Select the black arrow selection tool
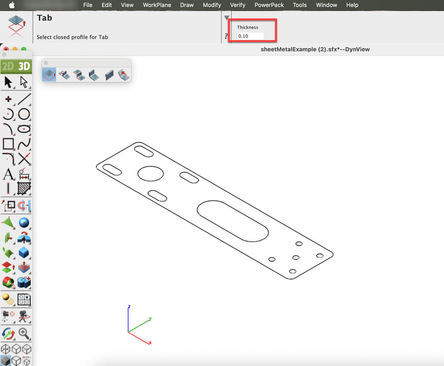This screenshot has width=444, height=366. 8,82
